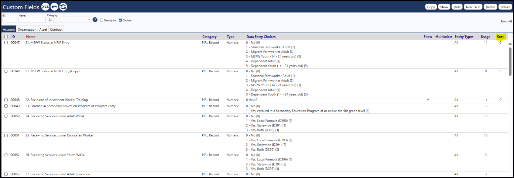This screenshot has height=178, width=514.
Task: Open the Organization tab
Action: 27,29
